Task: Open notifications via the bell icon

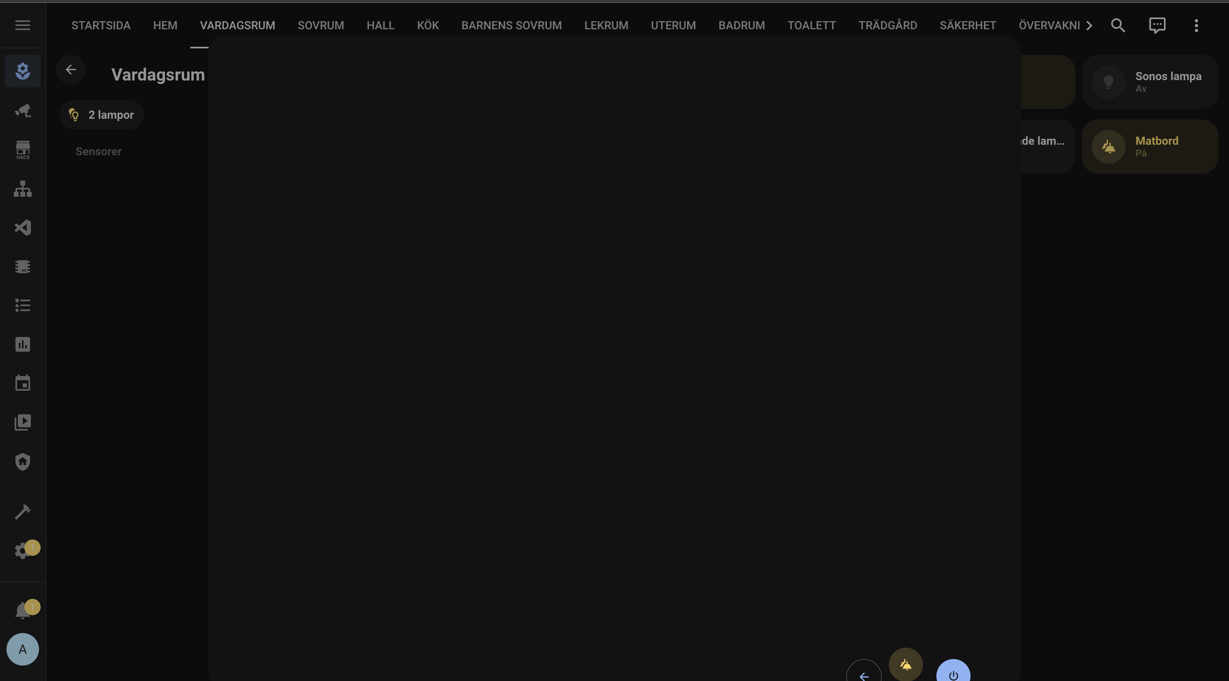Action: [22, 609]
